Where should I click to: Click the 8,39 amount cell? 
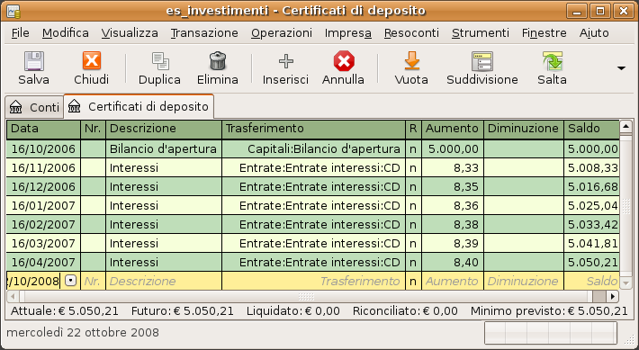click(x=453, y=243)
